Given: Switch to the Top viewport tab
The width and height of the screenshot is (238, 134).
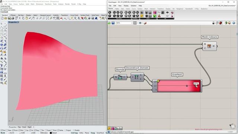Looking at the screenshot, I should coord(19,127).
